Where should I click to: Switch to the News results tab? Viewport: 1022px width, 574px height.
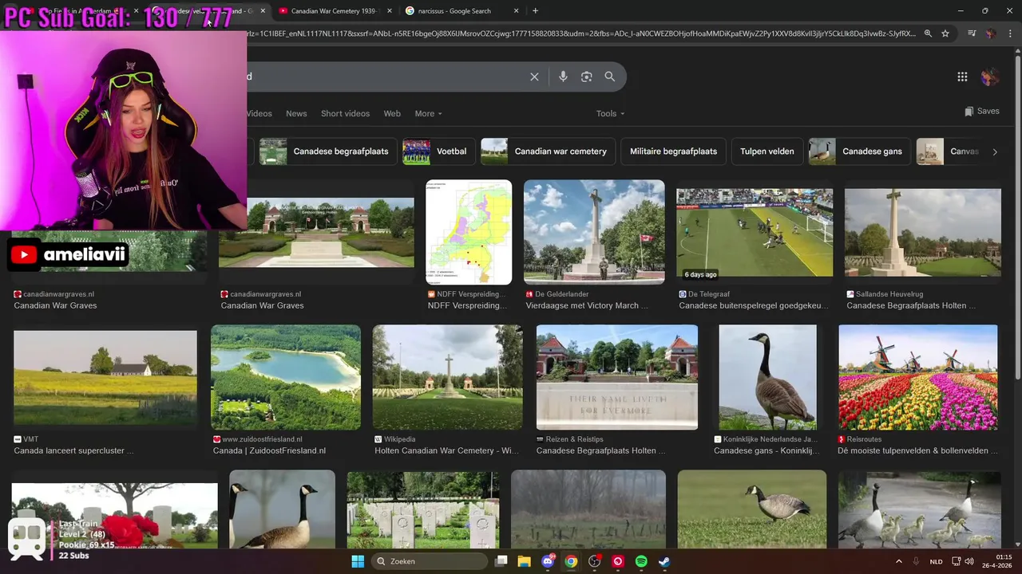pos(296,113)
